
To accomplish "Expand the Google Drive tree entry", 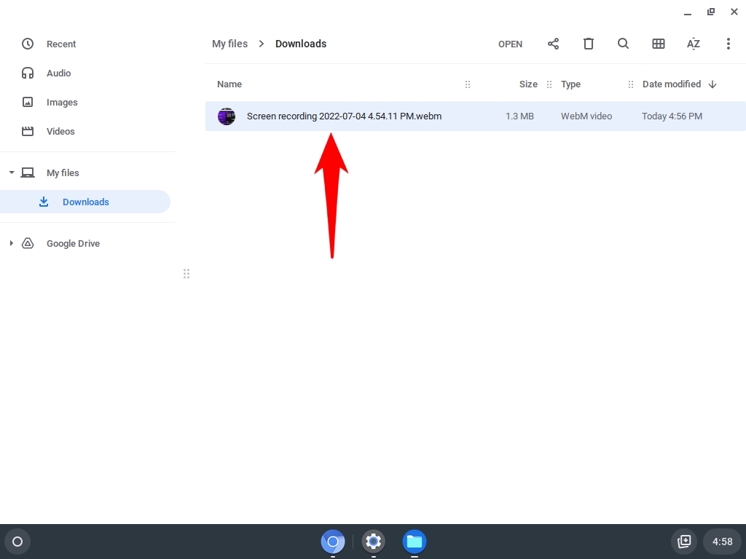I will [x=11, y=243].
